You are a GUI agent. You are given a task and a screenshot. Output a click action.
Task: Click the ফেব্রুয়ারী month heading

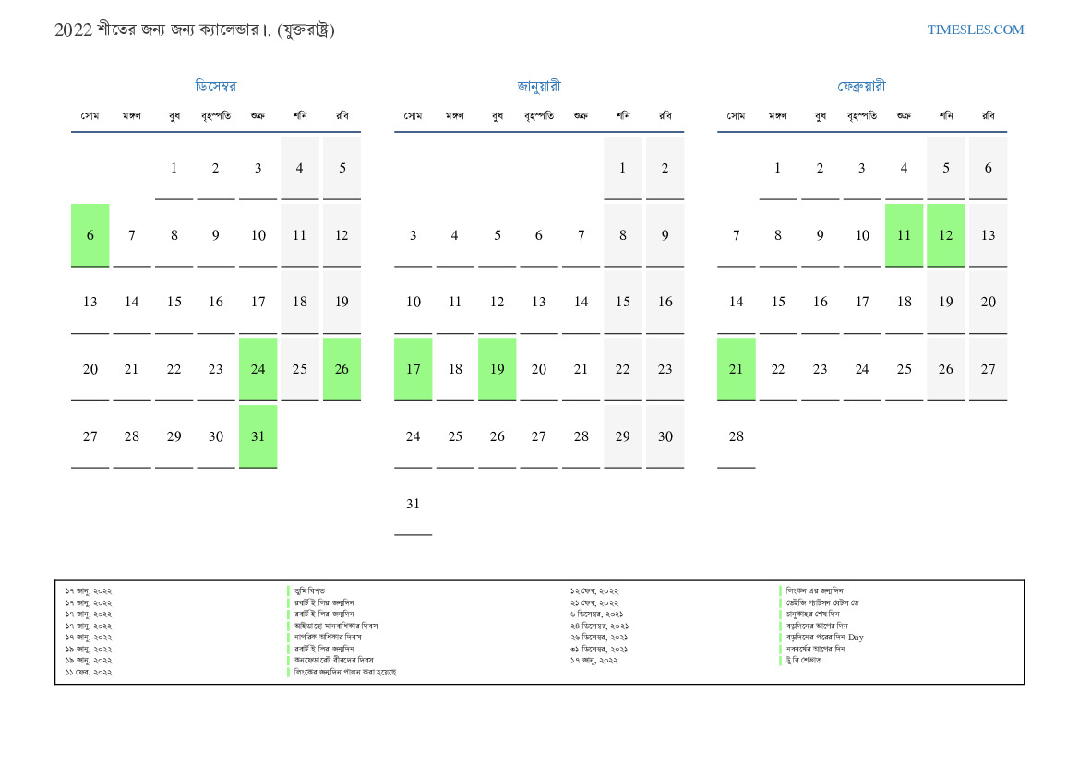tap(861, 87)
